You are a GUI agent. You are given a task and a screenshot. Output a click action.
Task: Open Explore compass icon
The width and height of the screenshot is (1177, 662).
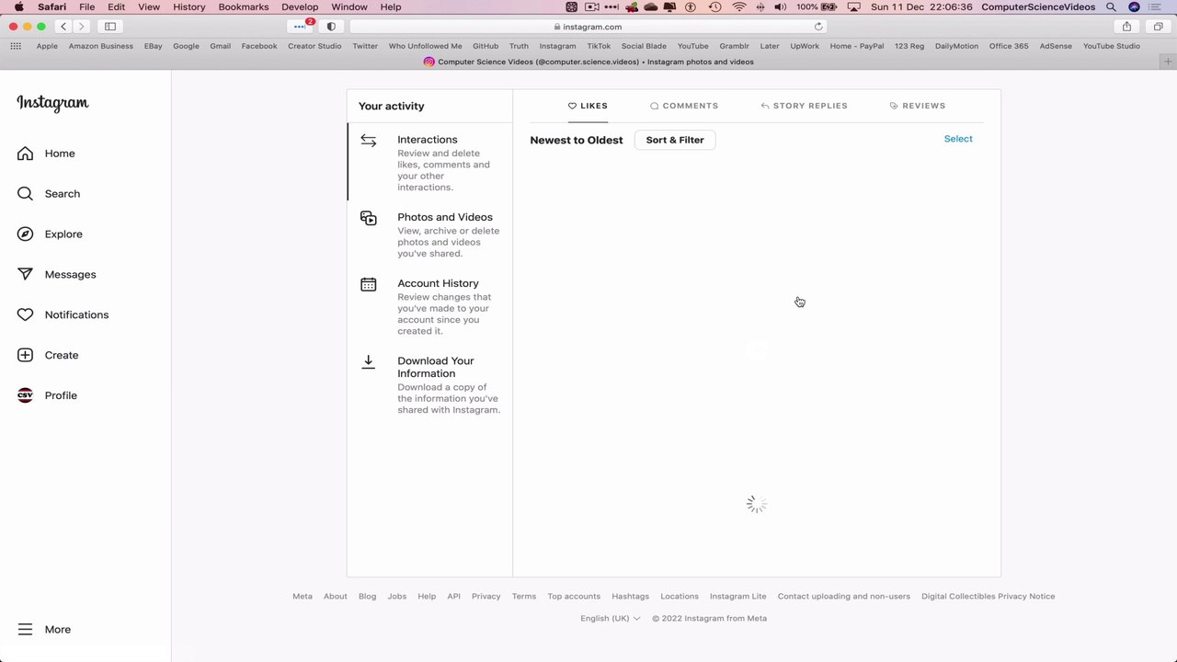tap(25, 234)
